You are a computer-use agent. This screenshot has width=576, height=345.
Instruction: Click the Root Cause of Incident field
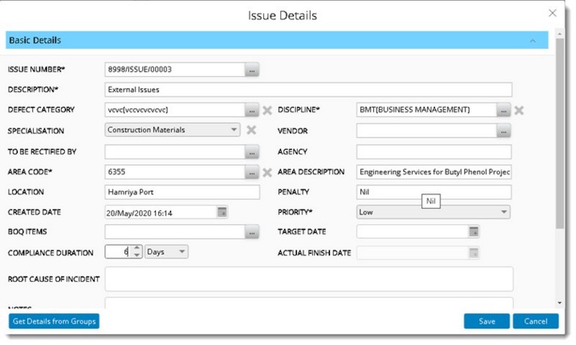tap(308, 279)
